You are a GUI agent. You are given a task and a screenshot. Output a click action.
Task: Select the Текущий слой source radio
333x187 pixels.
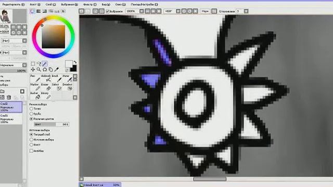pyautogui.click(x=31, y=135)
